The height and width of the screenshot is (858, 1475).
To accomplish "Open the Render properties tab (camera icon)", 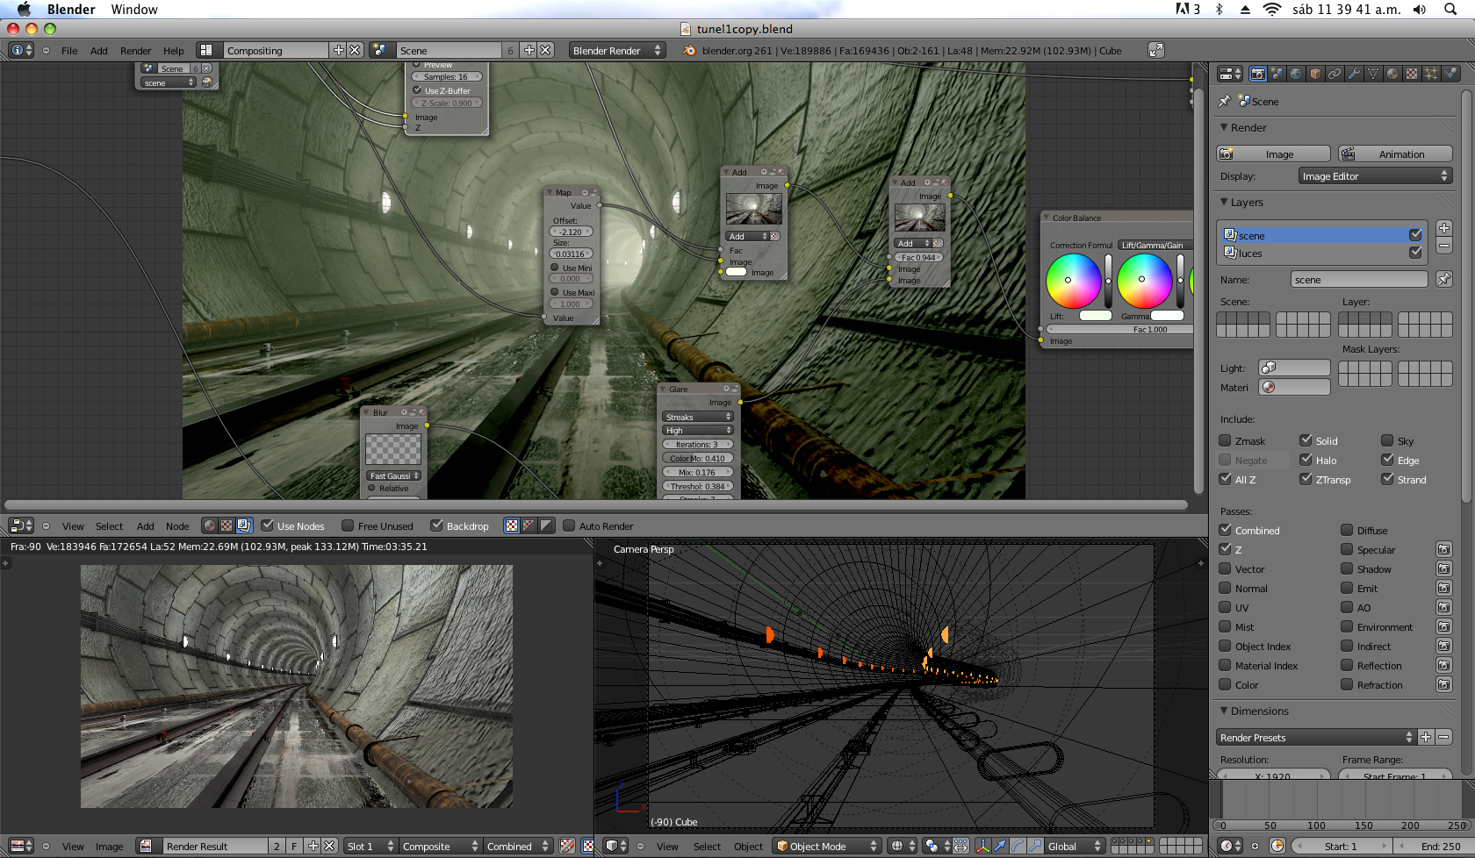I will coord(1258,74).
